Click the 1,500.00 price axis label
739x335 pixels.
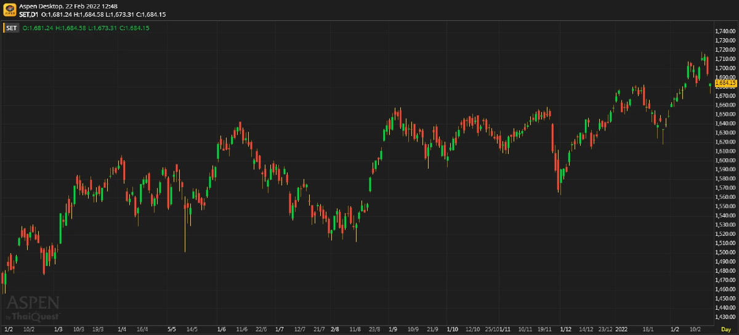[x=726, y=252]
